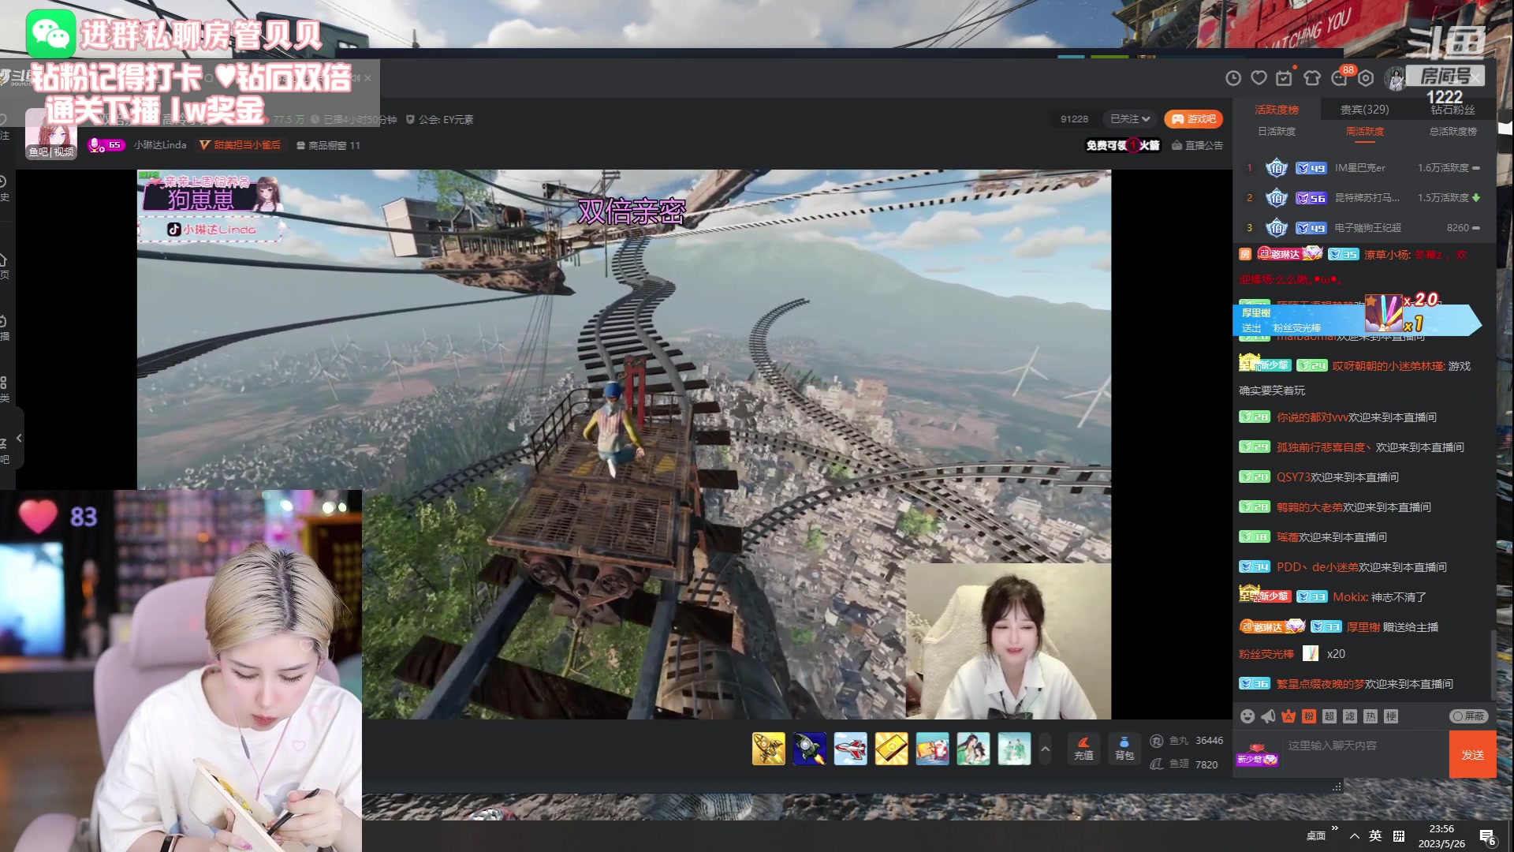Screen dimensions: 1514x852
Task: Click the 游戏吧 orange button
Action: click(x=1194, y=119)
